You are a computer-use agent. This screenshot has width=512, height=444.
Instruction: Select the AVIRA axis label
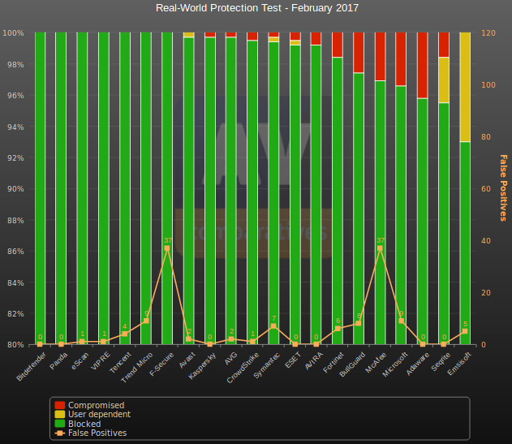(x=314, y=360)
